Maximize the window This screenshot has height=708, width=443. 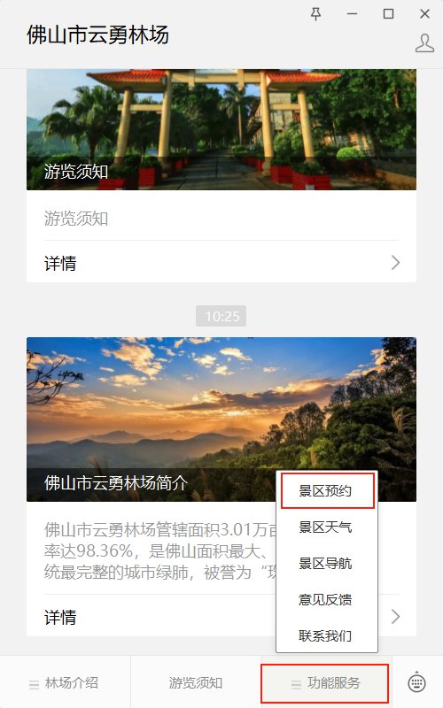click(x=388, y=14)
